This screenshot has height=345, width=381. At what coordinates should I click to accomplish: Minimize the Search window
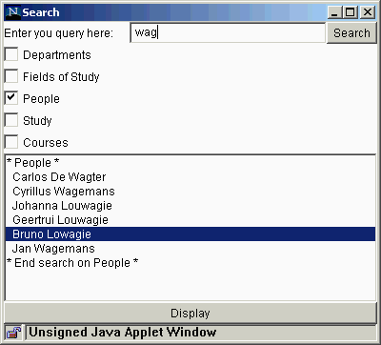334,12
